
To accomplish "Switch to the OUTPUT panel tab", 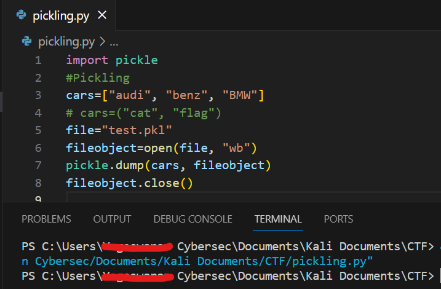I will (x=112, y=219).
